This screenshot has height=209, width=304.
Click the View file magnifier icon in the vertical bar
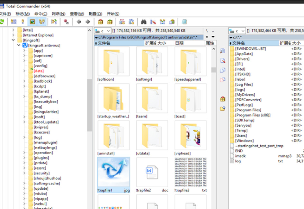tap(222, 51)
